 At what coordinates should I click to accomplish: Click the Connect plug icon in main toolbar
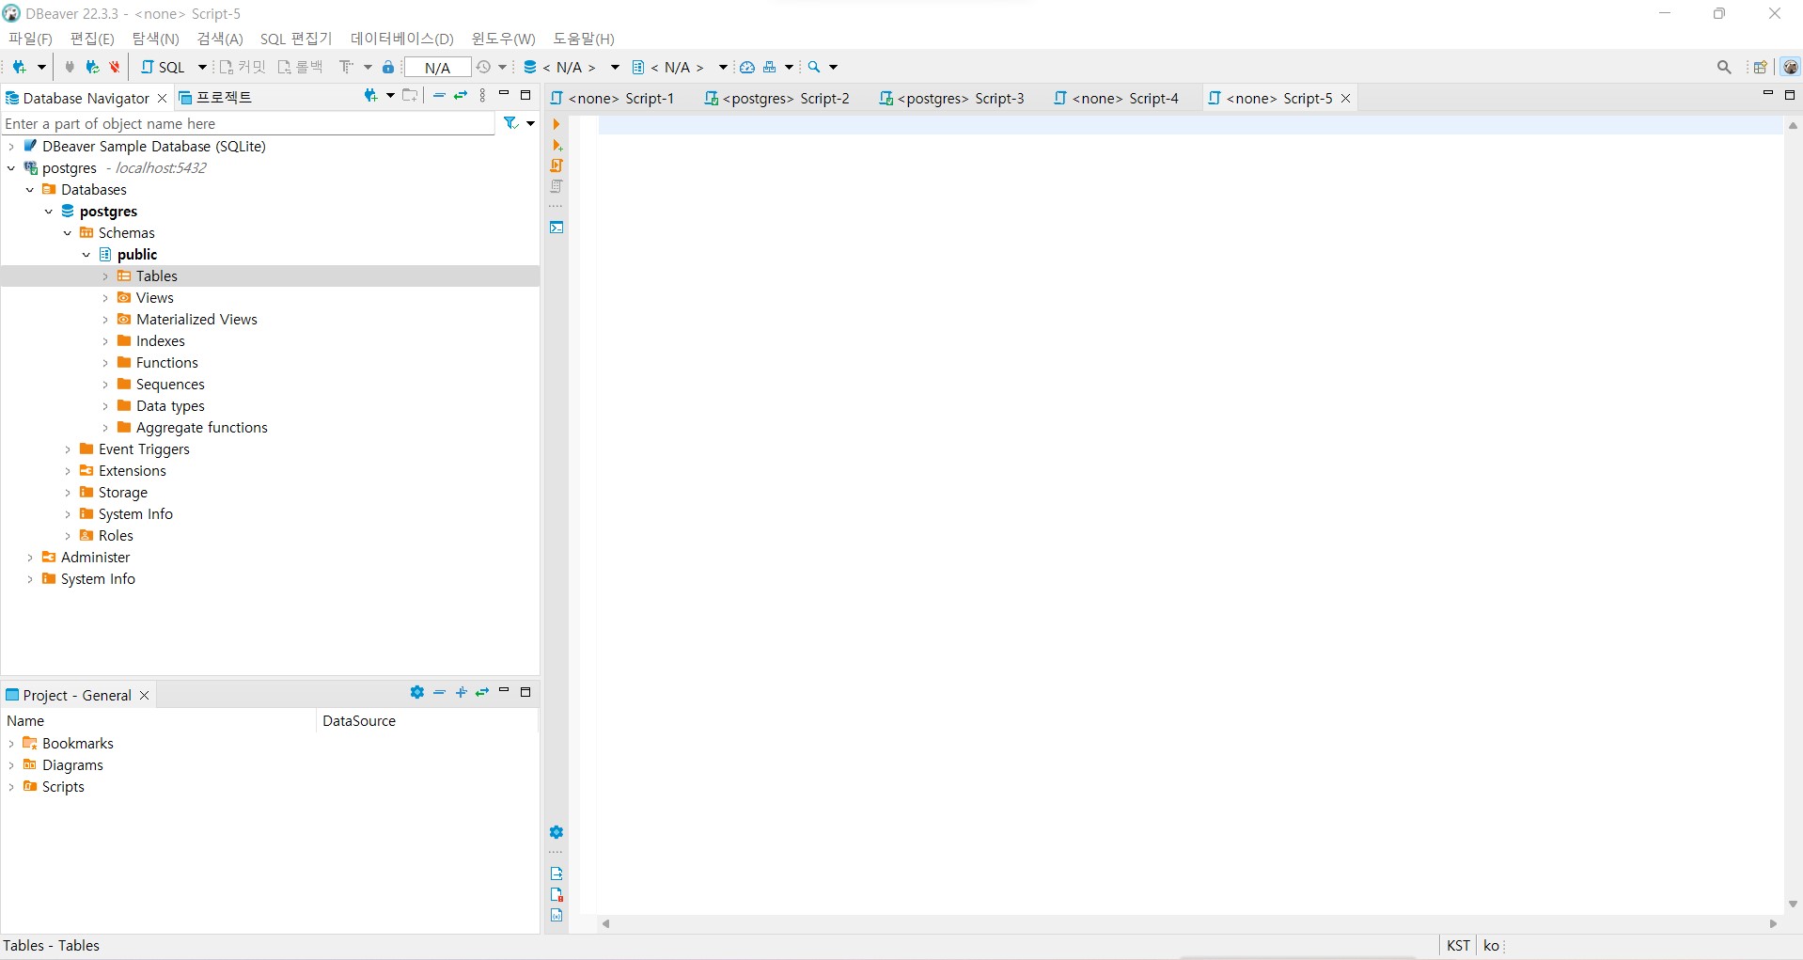[69, 67]
